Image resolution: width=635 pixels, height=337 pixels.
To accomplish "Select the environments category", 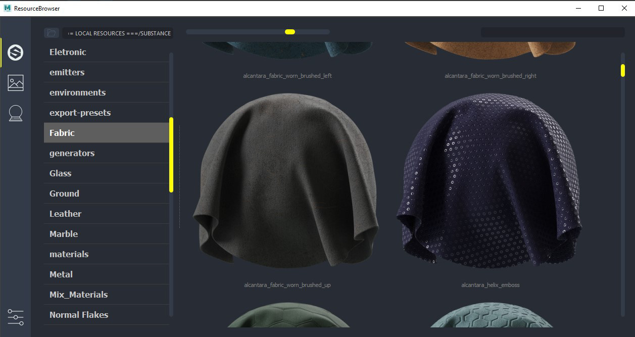I will click(x=107, y=92).
